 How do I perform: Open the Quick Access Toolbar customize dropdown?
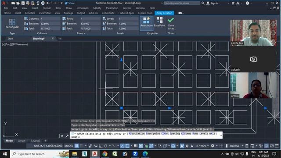[x=61, y=3]
